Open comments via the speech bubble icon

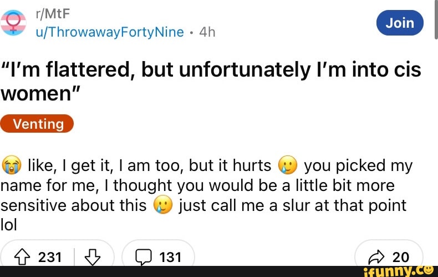coord(143,257)
